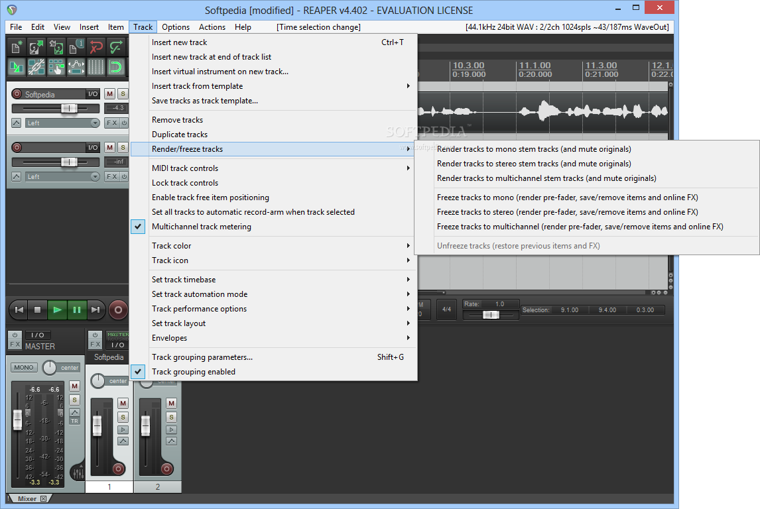Image resolution: width=760 pixels, height=509 pixels.
Task: Mute the master channel in mixer
Action: (x=75, y=386)
